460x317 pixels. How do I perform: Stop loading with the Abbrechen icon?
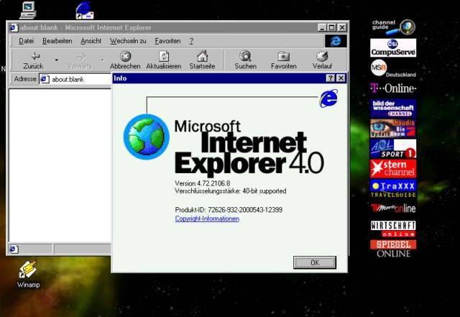[125, 60]
